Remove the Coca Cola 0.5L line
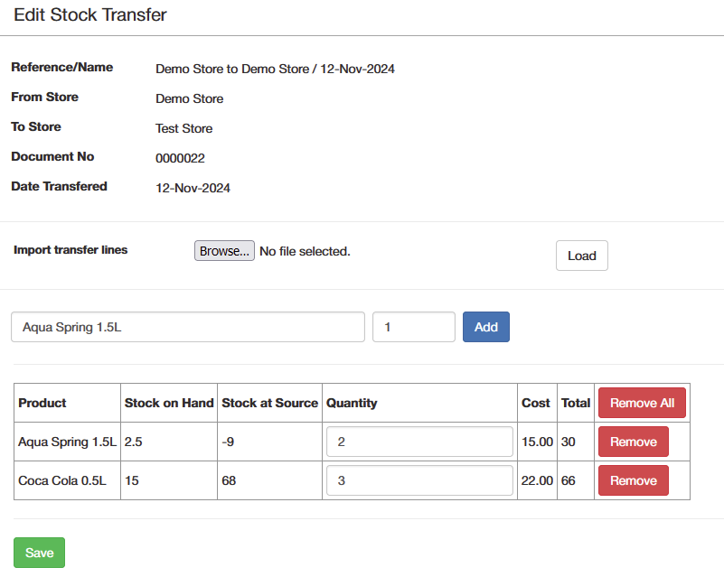This screenshot has width=724, height=577. pos(633,480)
